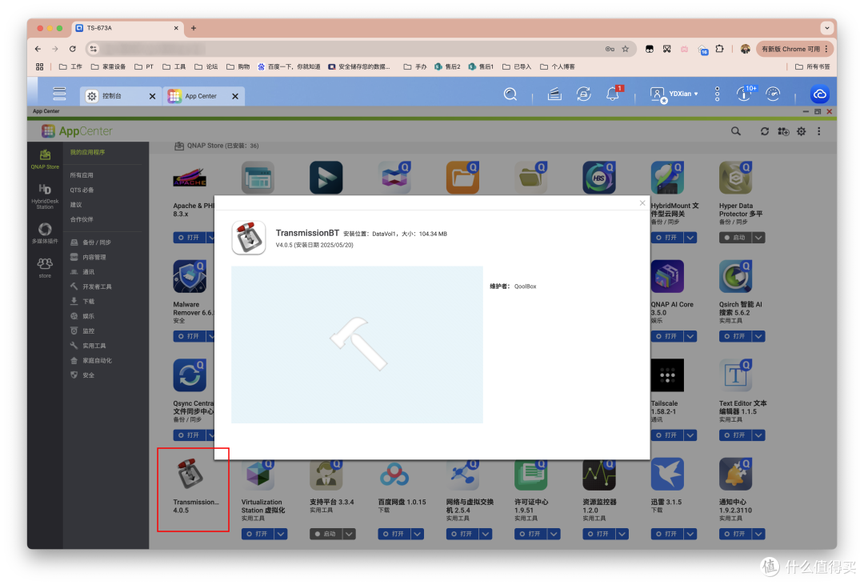Click the Text Editor app icon
The width and height of the screenshot is (864, 585).
coord(736,375)
